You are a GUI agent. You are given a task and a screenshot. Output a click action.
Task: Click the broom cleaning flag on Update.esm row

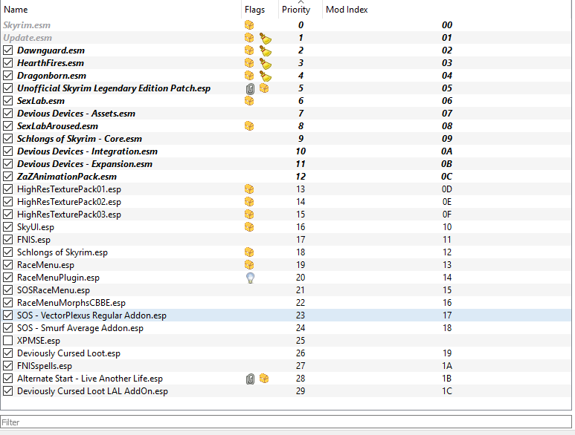265,38
